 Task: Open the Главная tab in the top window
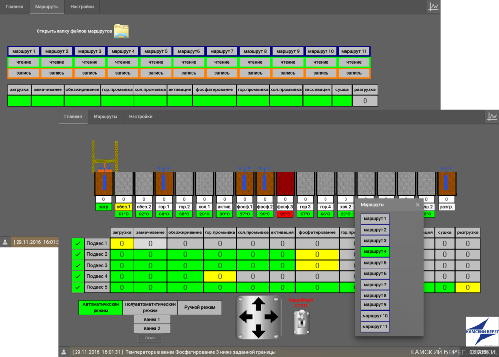(x=15, y=7)
